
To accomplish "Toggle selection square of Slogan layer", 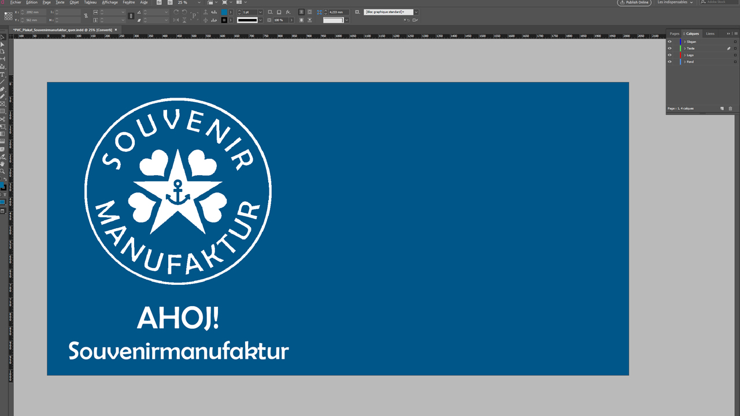I will click(735, 42).
